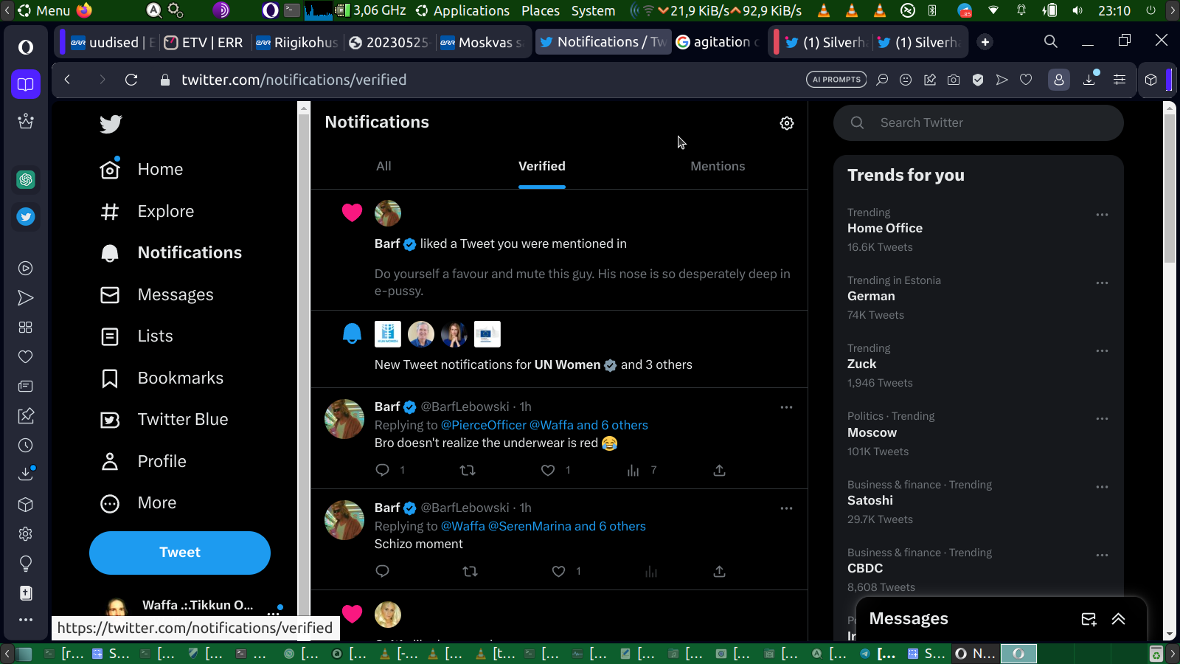This screenshot has width=1180, height=664.
Task: Open the @SerenMarina mention link
Action: pyautogui.click(x=530, y=526)
